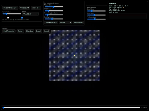Enable the Use true 1/r (radial) checkbox
Image resolution: width=149 pixels, height=111 pixels.
8,18
